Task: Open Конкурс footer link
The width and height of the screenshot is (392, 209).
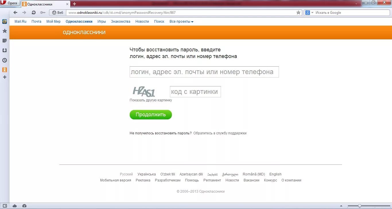Action: point(270,180)
